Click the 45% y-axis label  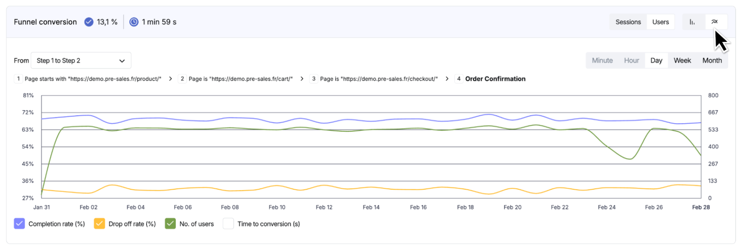tap(28, 164)
